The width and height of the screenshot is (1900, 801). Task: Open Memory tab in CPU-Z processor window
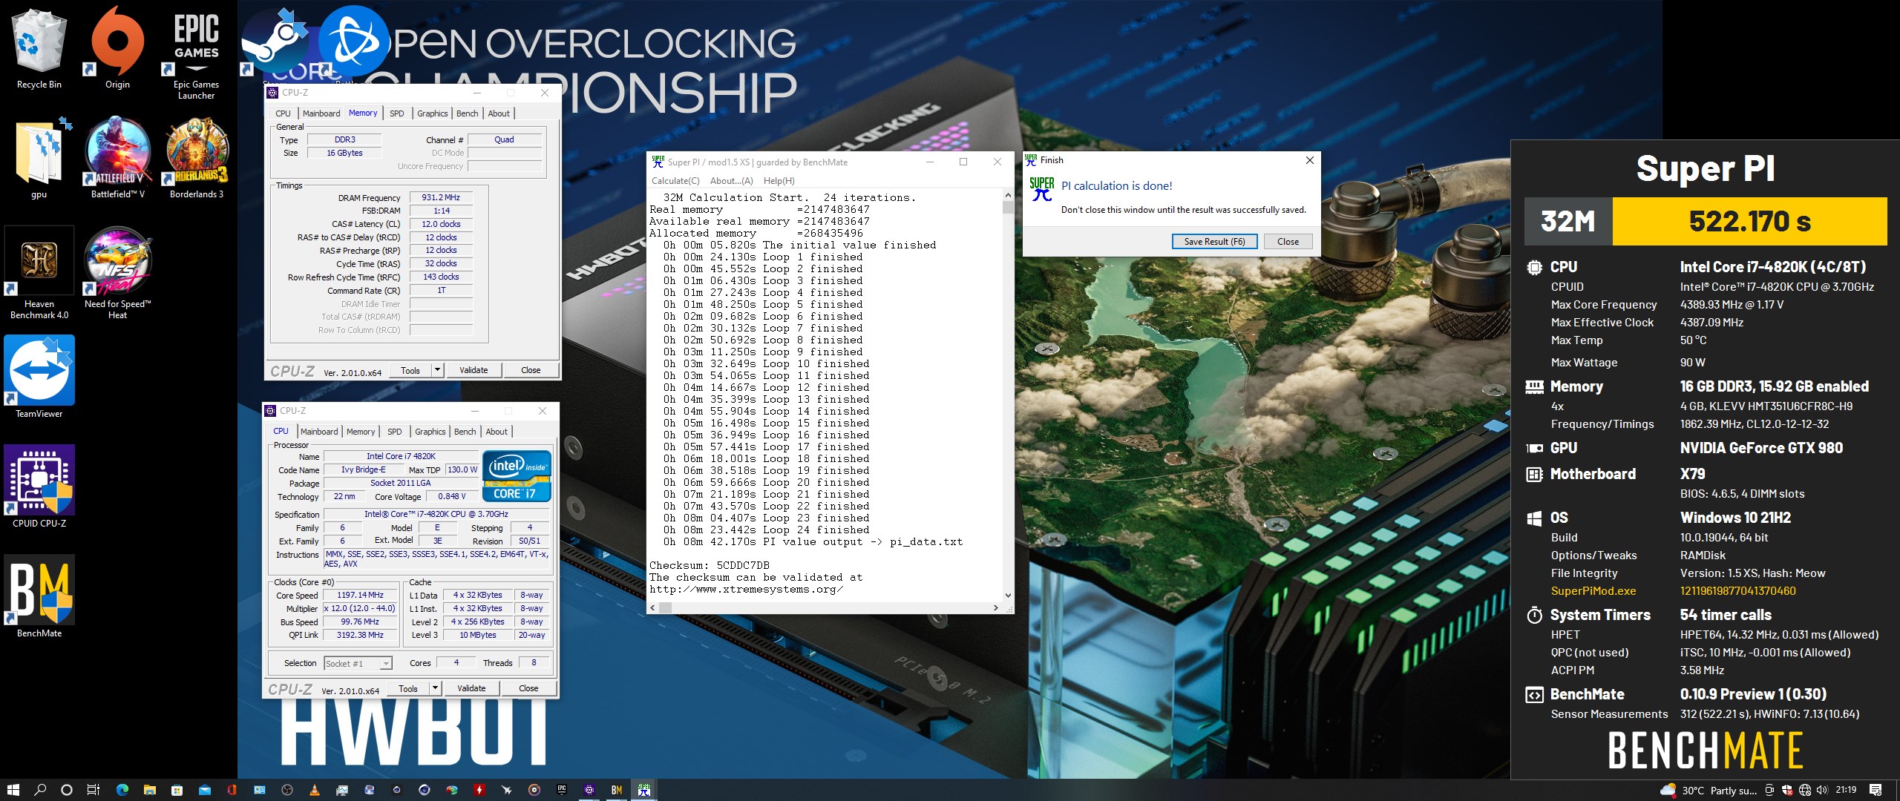click(x=361, y=432)
